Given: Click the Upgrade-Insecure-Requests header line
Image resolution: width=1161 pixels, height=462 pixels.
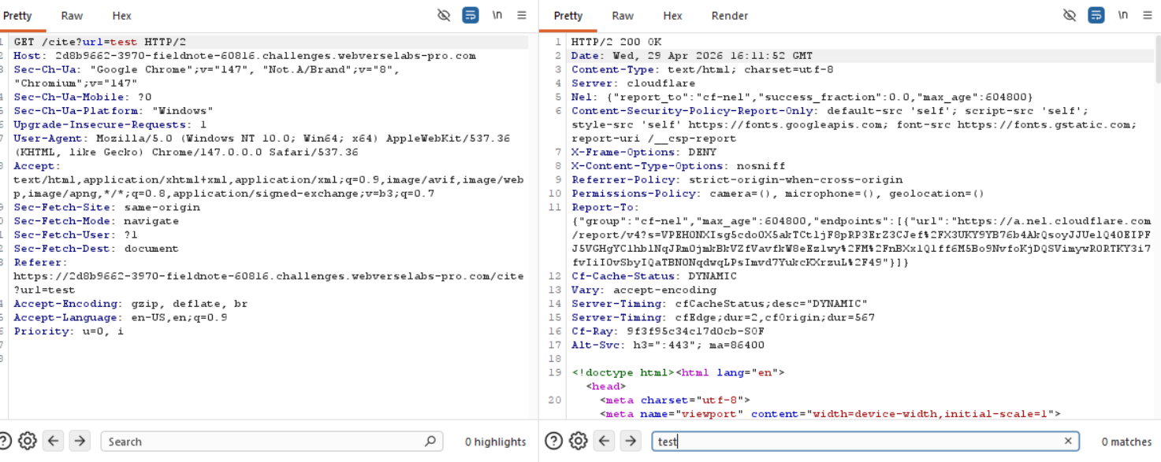Looking at the screenshot, I should 110,124.
